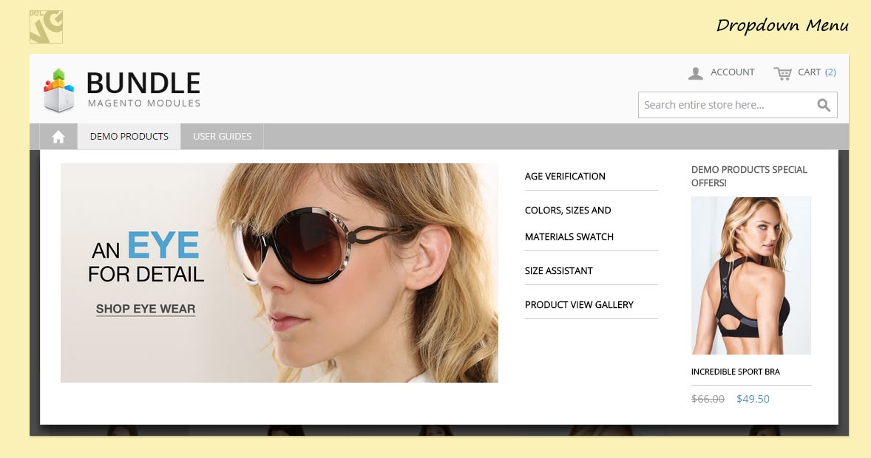The height and width of the screenshot is (458, 871).
Task: Click the sport bra product thumbnail
Action: click(750, 276)
